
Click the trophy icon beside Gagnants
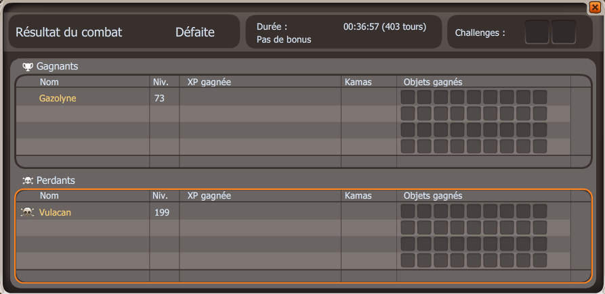tap(28, 67)
